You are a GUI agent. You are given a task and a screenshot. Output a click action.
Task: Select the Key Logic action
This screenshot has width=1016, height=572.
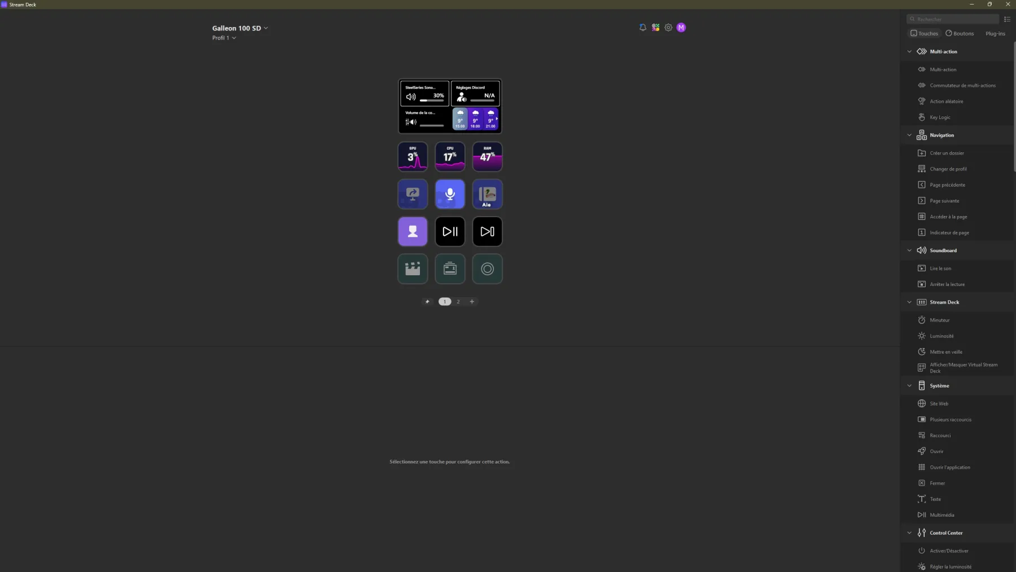940,117
